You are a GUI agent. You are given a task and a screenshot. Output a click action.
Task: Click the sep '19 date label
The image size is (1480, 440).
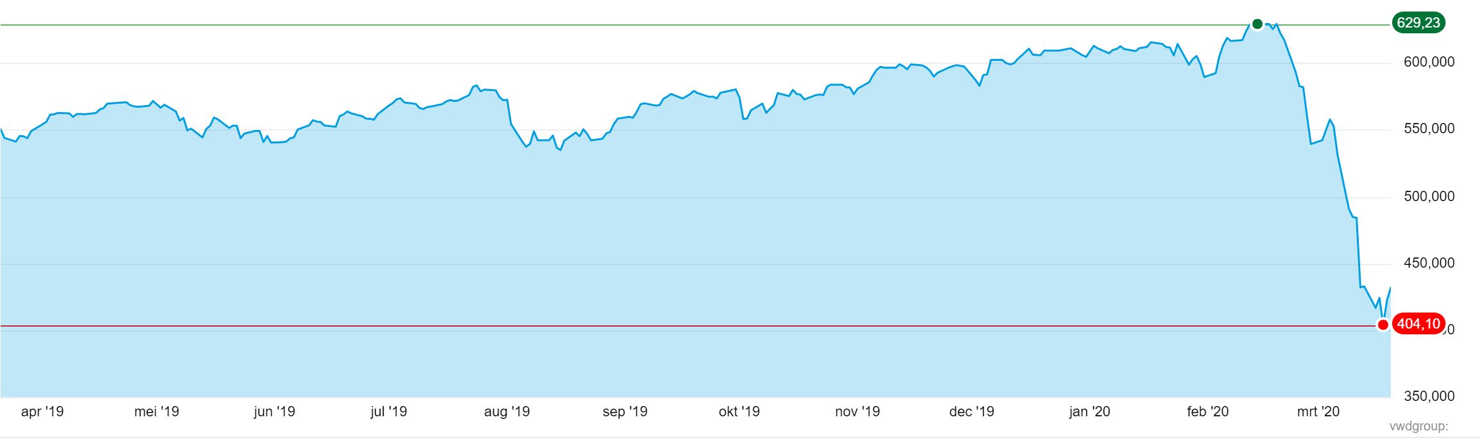pyautogui.click(x=625, y=412)
